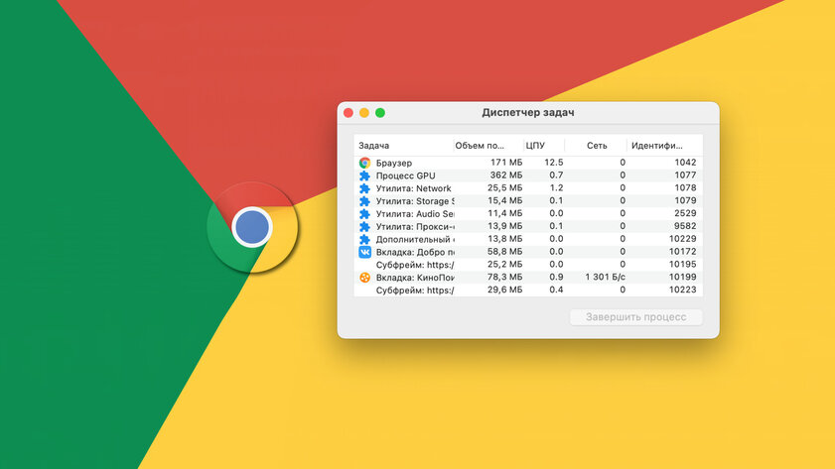Click the 1.2 CPU value
This screenshot has width=835, height=469.
click(556, 187)
